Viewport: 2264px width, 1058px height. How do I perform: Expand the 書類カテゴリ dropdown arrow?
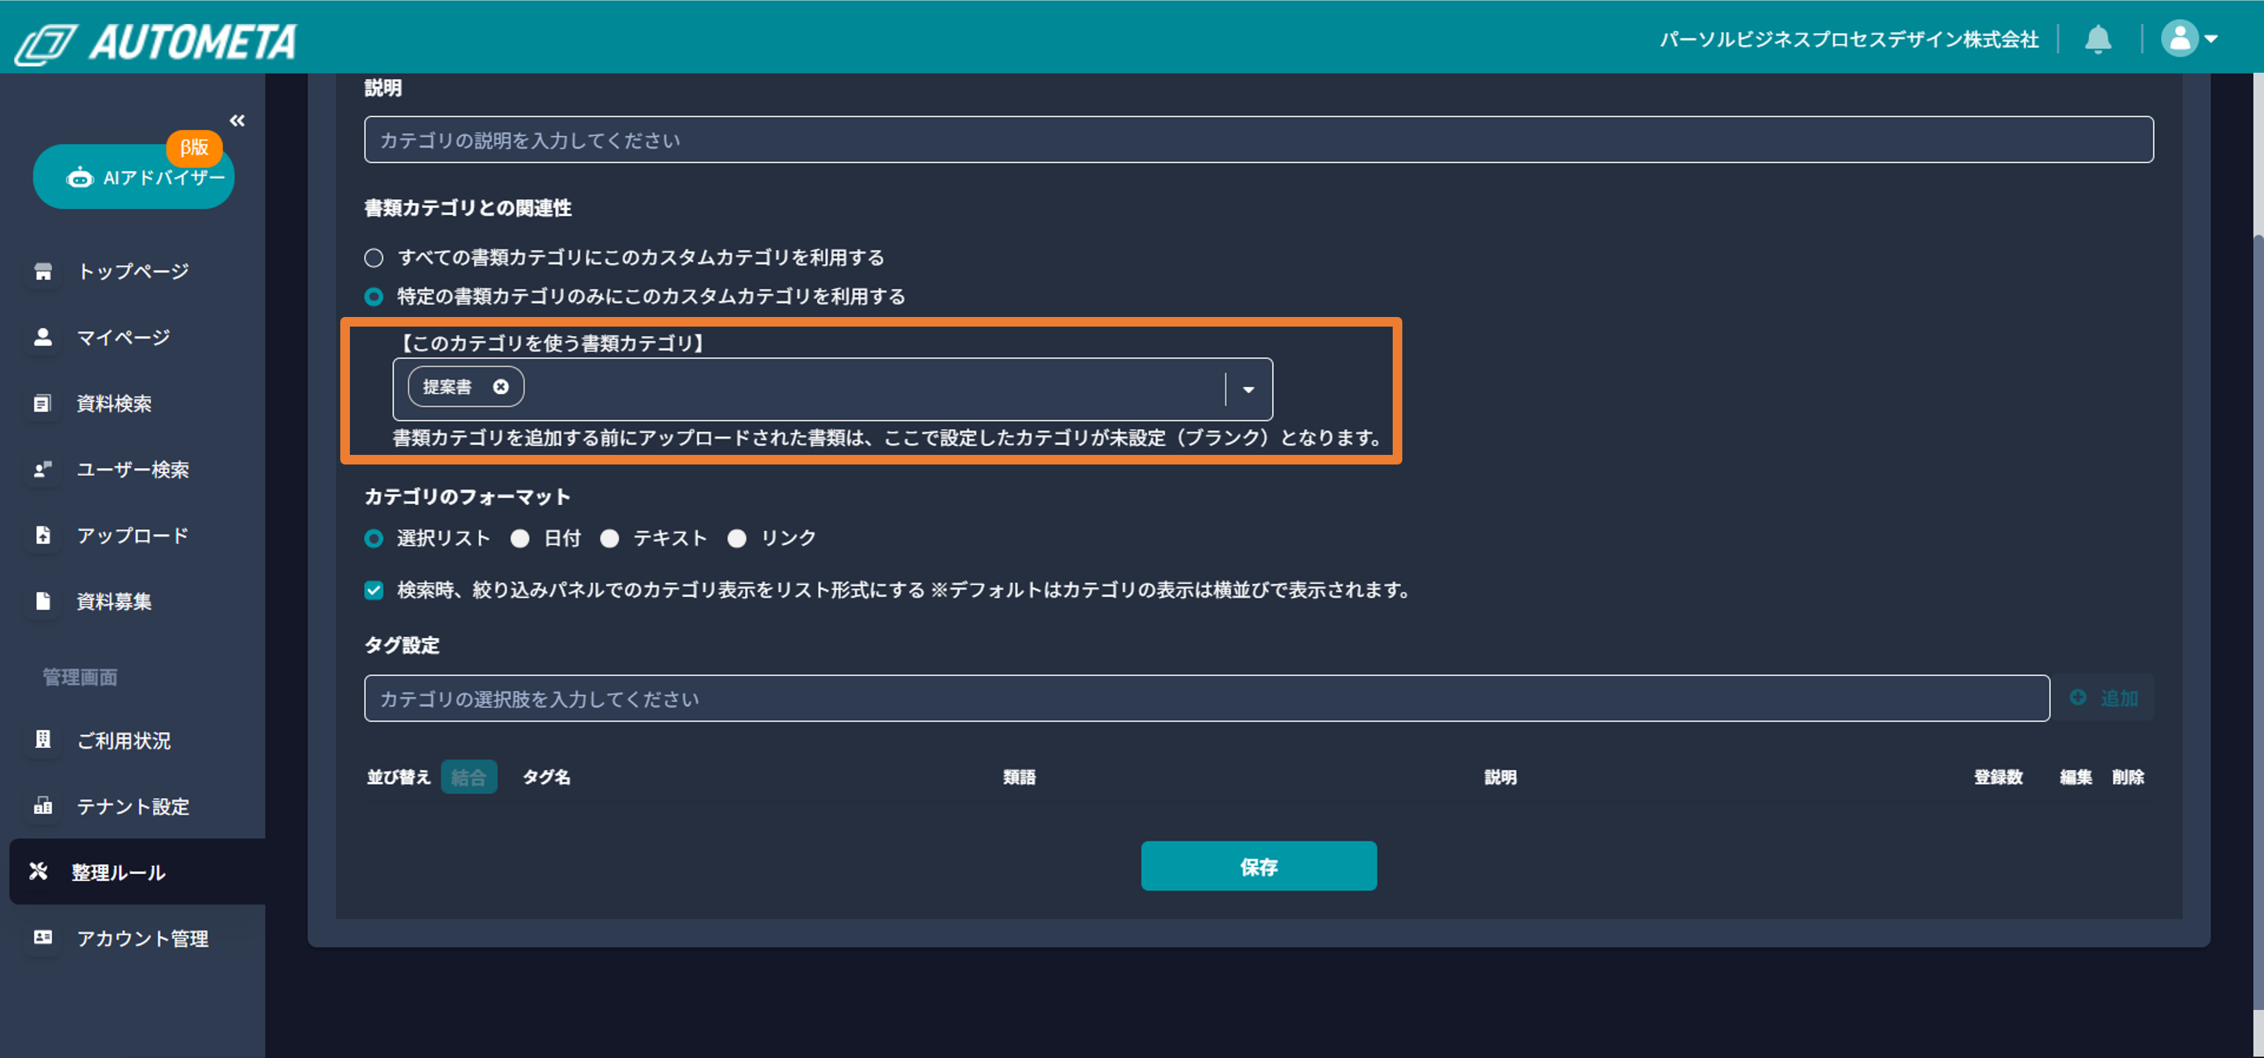[x=1248, y=389]
